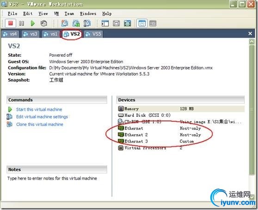
Task: Click green arrow beside Start this virtual machine
Action: (x=10, y=109)
